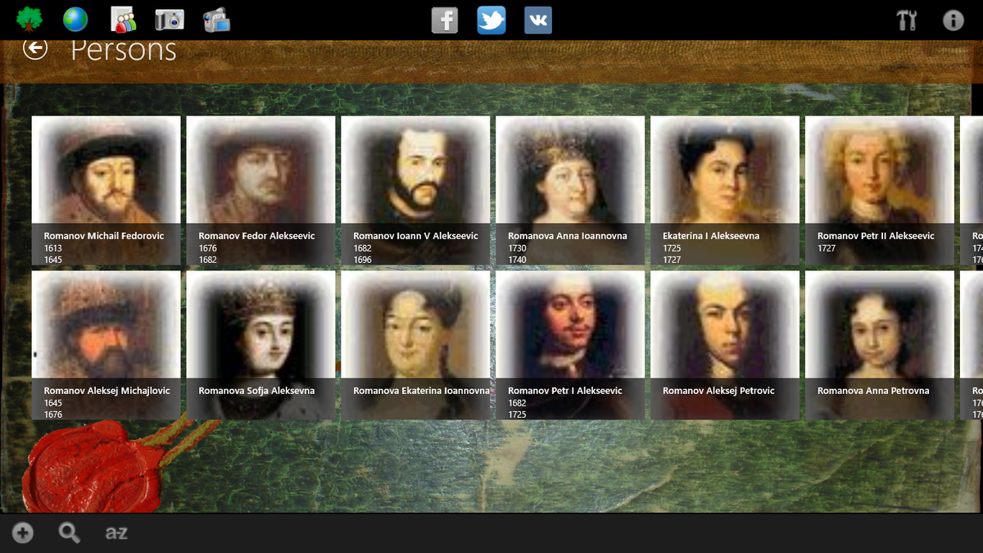Viewport: 983px width, 553px height.
Task: Open Romanov Michail Fedorovic portrait
Action: [x=106, y=190]
